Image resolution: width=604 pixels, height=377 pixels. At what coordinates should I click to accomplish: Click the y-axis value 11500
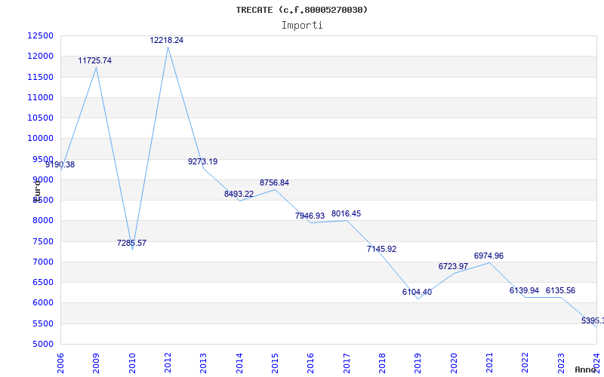[41, 77]
